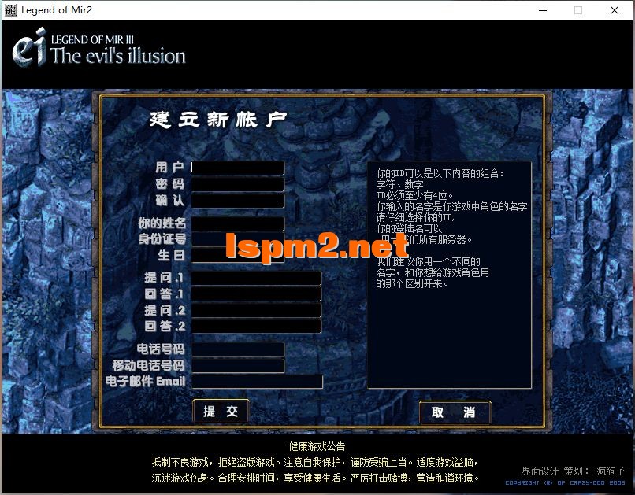
Task: Click the 回答.2 answer field
Action: coord(256,327)
